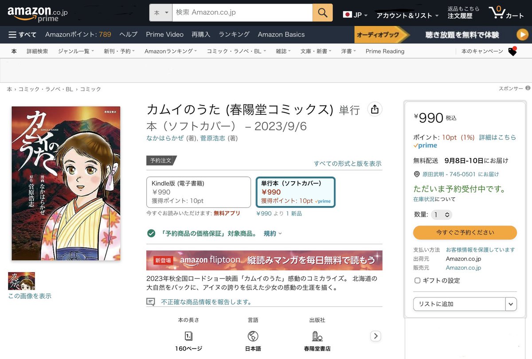
Task: Open the 本 search category dropdown
Action: pos(160,12)
